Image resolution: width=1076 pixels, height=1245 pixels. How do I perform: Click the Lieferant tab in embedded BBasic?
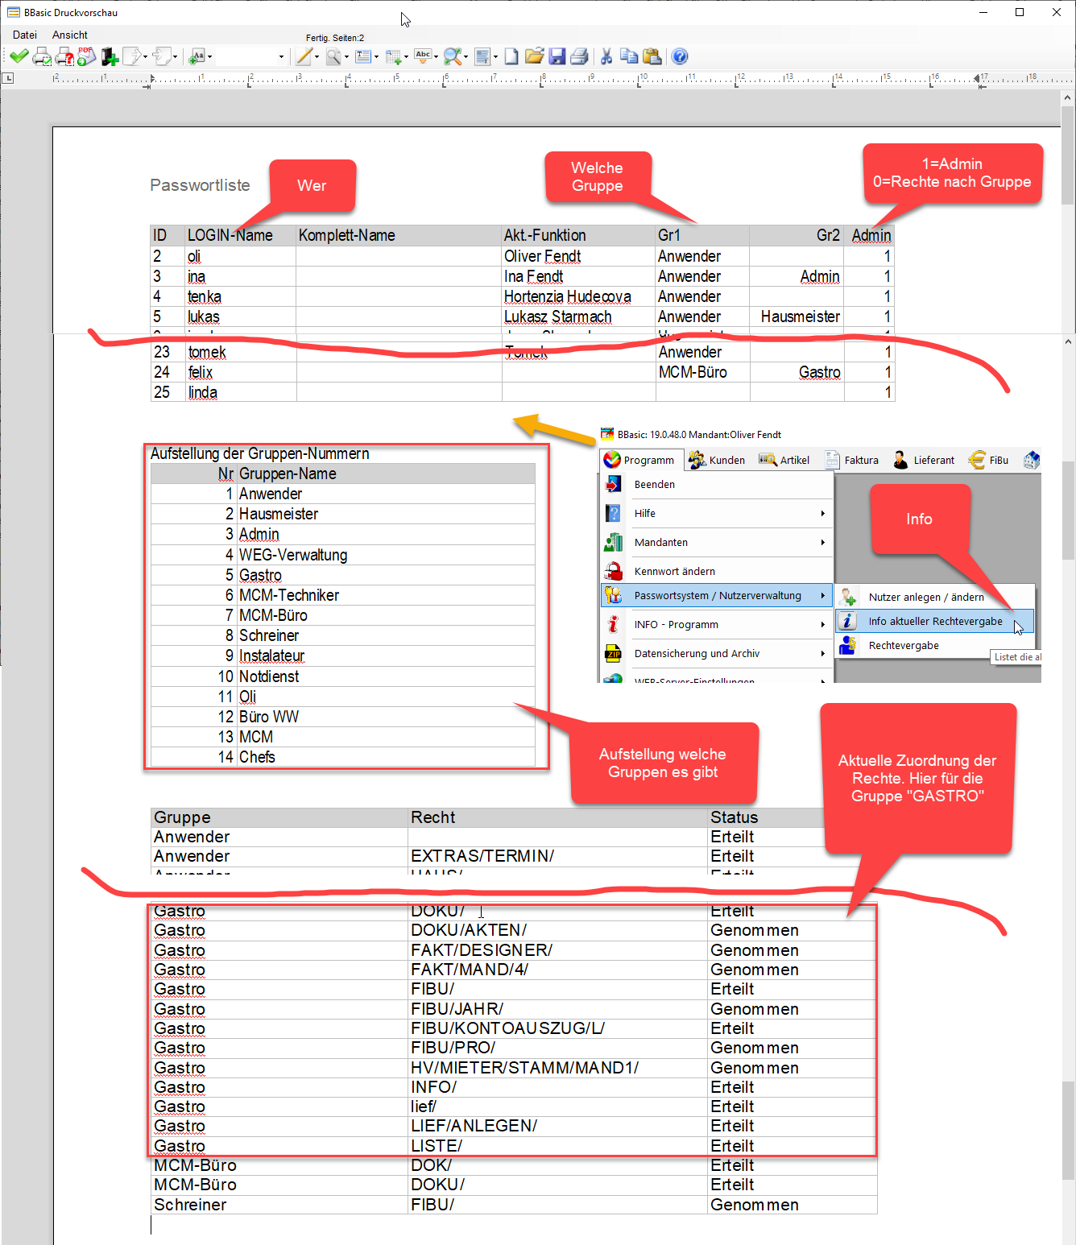point(924,460)
